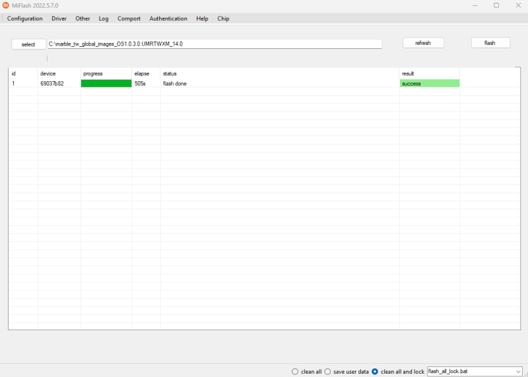The image size is (528, 377).
Task: Open the Configuration menu
Action: pos(25,18)
